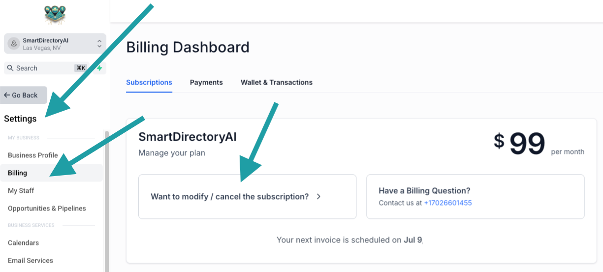Expand the SmartDirectoryAI account switcher arrows
Viewport: 603px width, 272px height.
99,44
